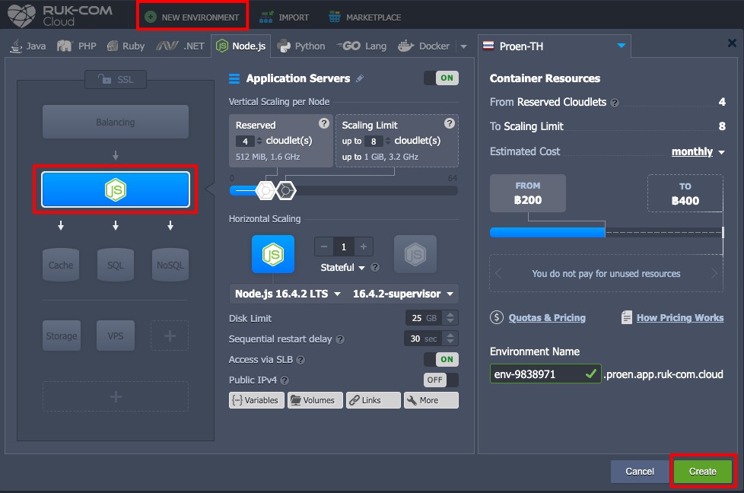The image size is (744, 493).
Task: Toggle the Application Servers ON switch
Action: click(441, 78)
